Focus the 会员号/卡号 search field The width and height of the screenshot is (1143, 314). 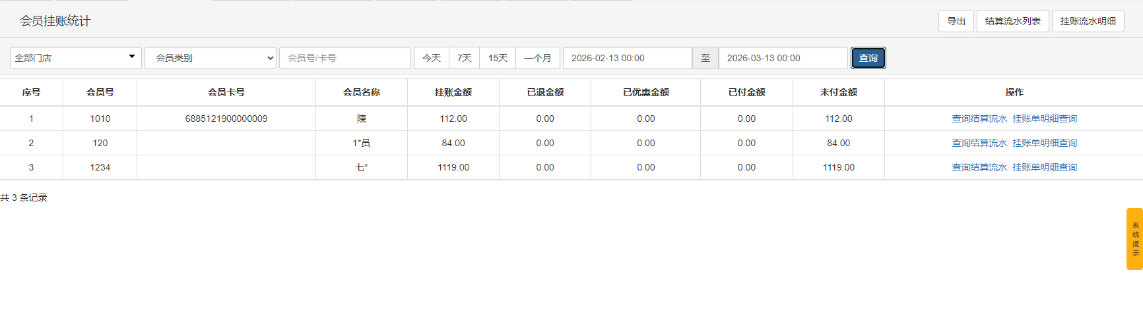(x=344, y=58)
